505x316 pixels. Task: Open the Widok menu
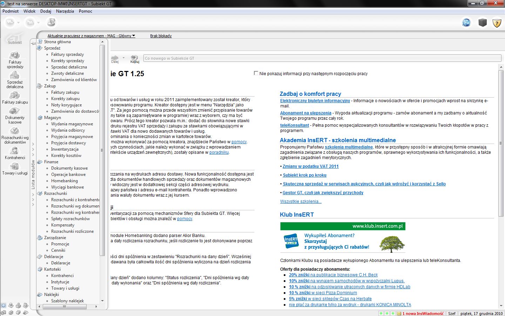(29, 11)
